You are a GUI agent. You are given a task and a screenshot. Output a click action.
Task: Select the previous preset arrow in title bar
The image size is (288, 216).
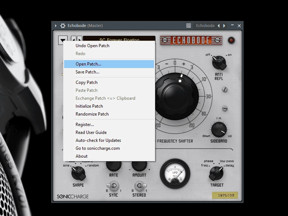click(219, 26)
